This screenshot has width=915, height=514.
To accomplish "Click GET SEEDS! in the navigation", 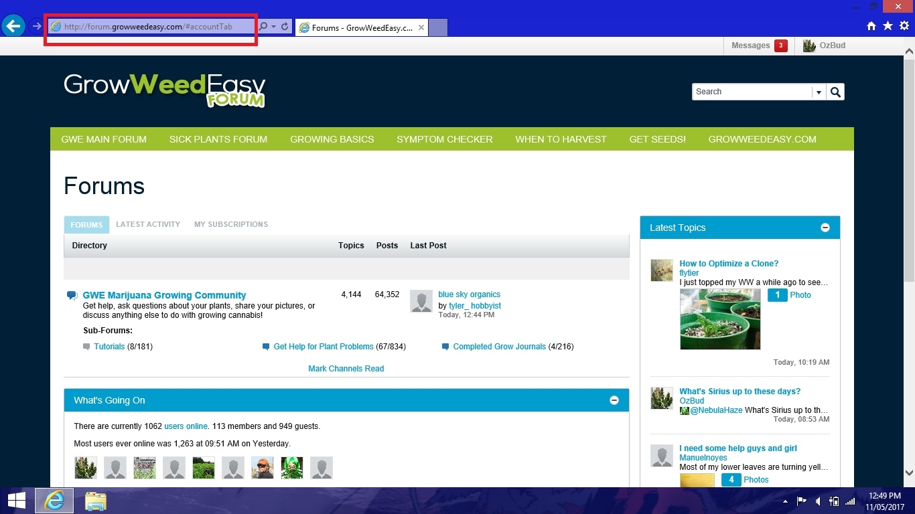I will point(657,139).
